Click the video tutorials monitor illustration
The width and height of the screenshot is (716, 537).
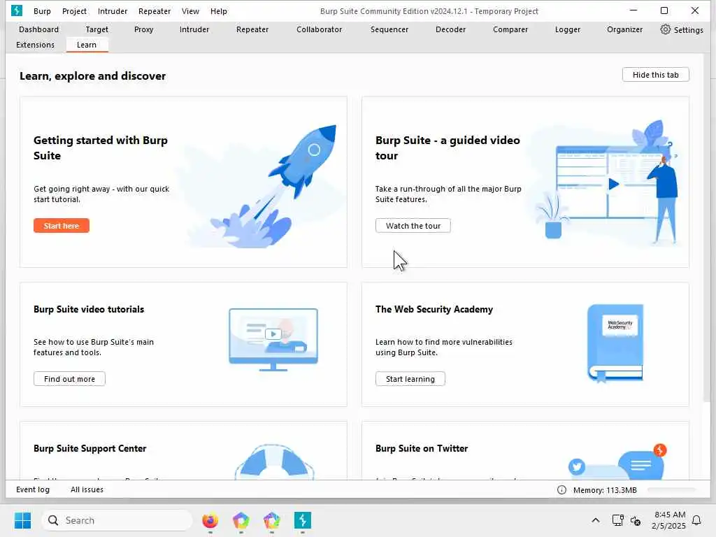tap(273, 340)
